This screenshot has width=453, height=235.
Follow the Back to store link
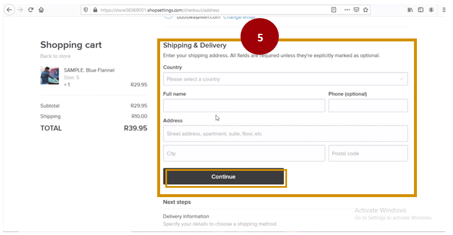tap(55, 56)
